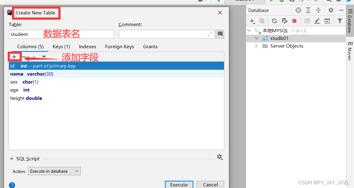Screen dimensions: 354x188
Task: Hide the Database tool window
Action: point(341,10)
